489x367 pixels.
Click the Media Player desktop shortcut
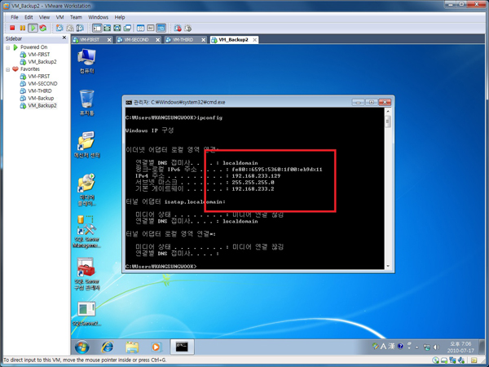pyautogui.click(x=86, y=189)
